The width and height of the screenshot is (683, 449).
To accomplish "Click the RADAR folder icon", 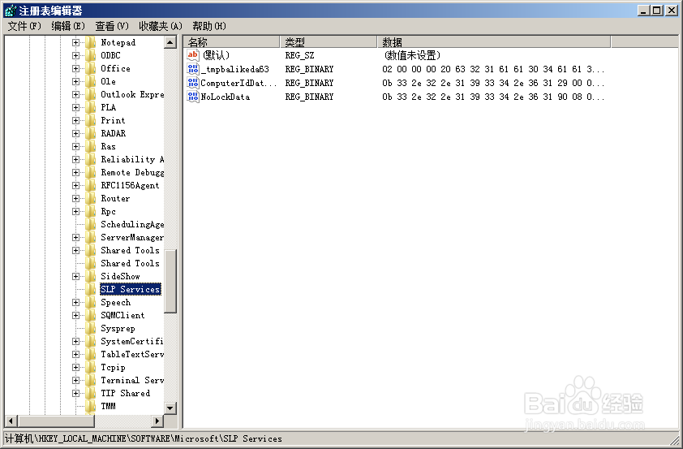I will tap(91, 133).
